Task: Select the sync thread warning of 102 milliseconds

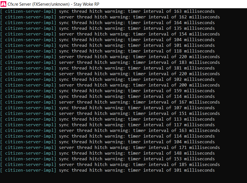Action: (x=107, y=79)
